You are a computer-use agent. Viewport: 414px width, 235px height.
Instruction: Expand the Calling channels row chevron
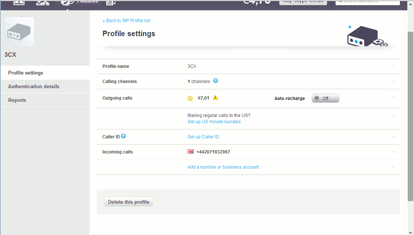point(393,81)
